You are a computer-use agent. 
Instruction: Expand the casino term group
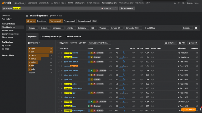point(29,55)
